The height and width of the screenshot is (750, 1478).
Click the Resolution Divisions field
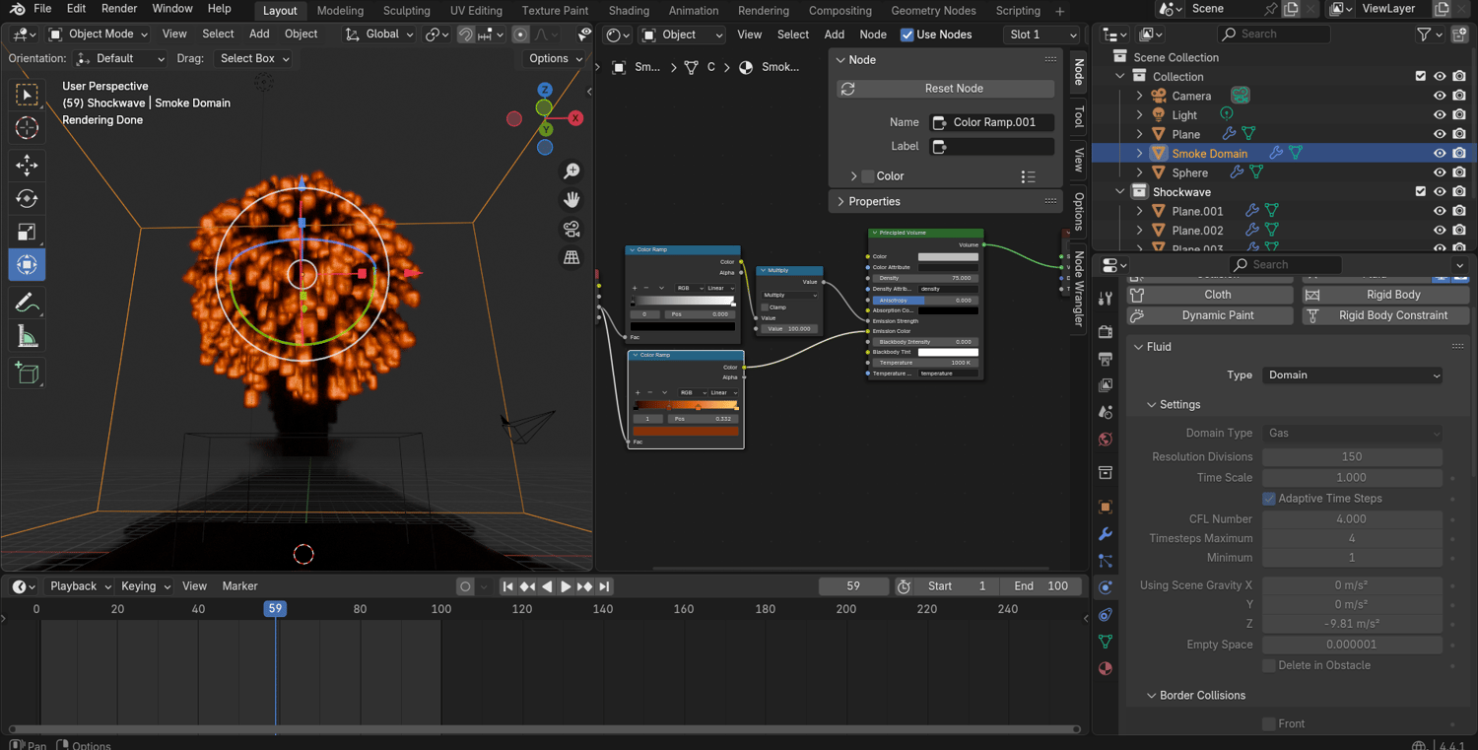point(1351,457)
